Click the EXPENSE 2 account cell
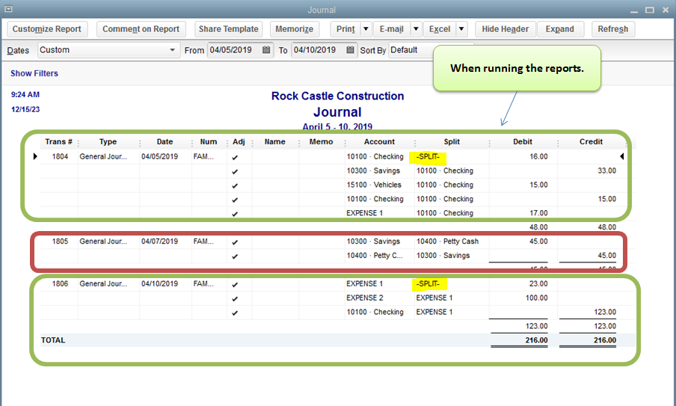This screenshot has height=406, width=676. point(365,298)
